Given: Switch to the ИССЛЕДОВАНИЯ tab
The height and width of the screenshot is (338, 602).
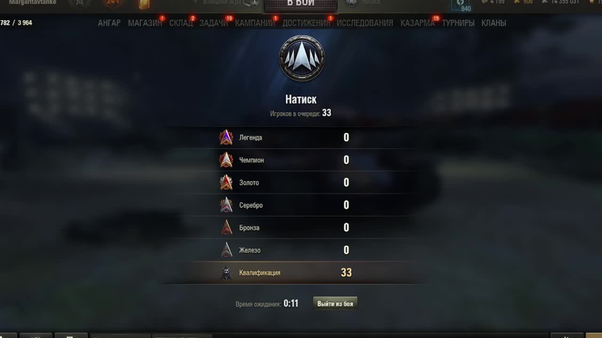Looking at the screenshot, I should [365, 23].
